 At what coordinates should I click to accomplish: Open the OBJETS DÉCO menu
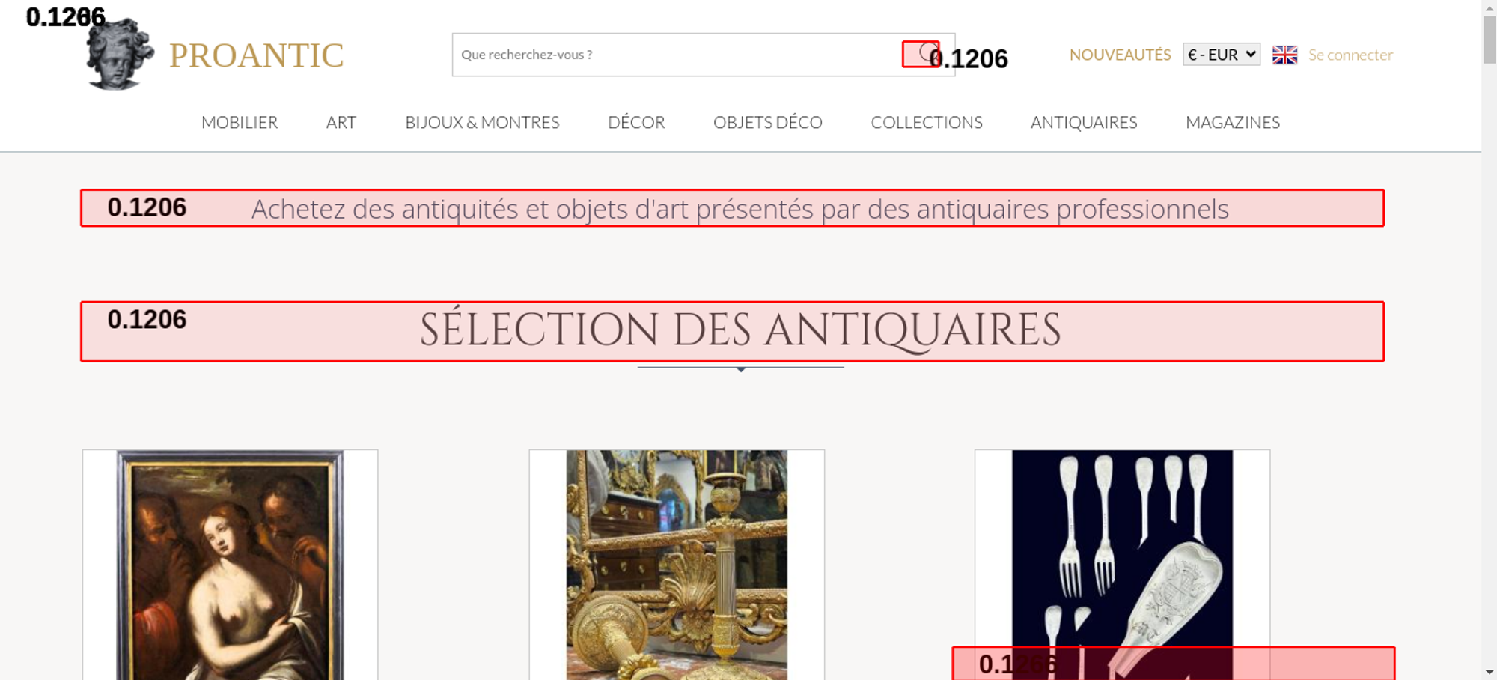click(x=768, y=122)
